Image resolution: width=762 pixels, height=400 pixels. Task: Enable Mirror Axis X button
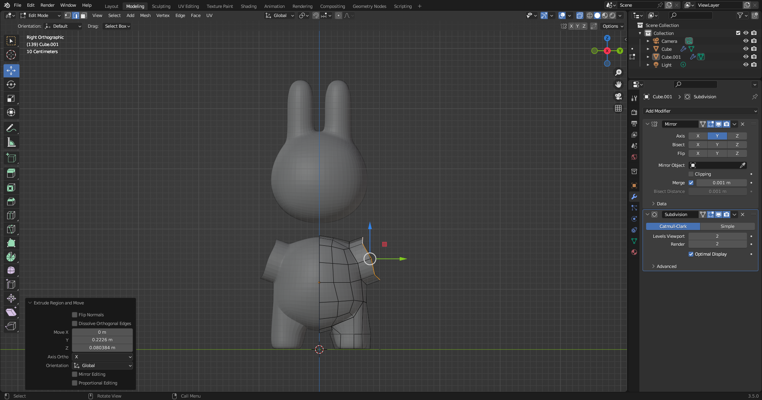[698, 136]
